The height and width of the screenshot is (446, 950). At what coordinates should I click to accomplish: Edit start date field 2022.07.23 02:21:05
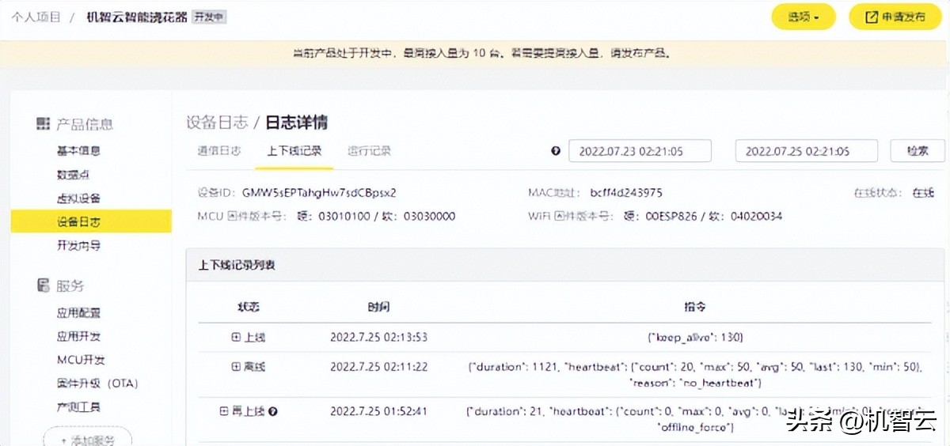tap(640, 151)
